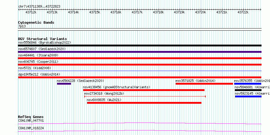Click the DGV Structural Variants track title
The height and width of the screenshot is (135, 270).
[x=42, y=39]
